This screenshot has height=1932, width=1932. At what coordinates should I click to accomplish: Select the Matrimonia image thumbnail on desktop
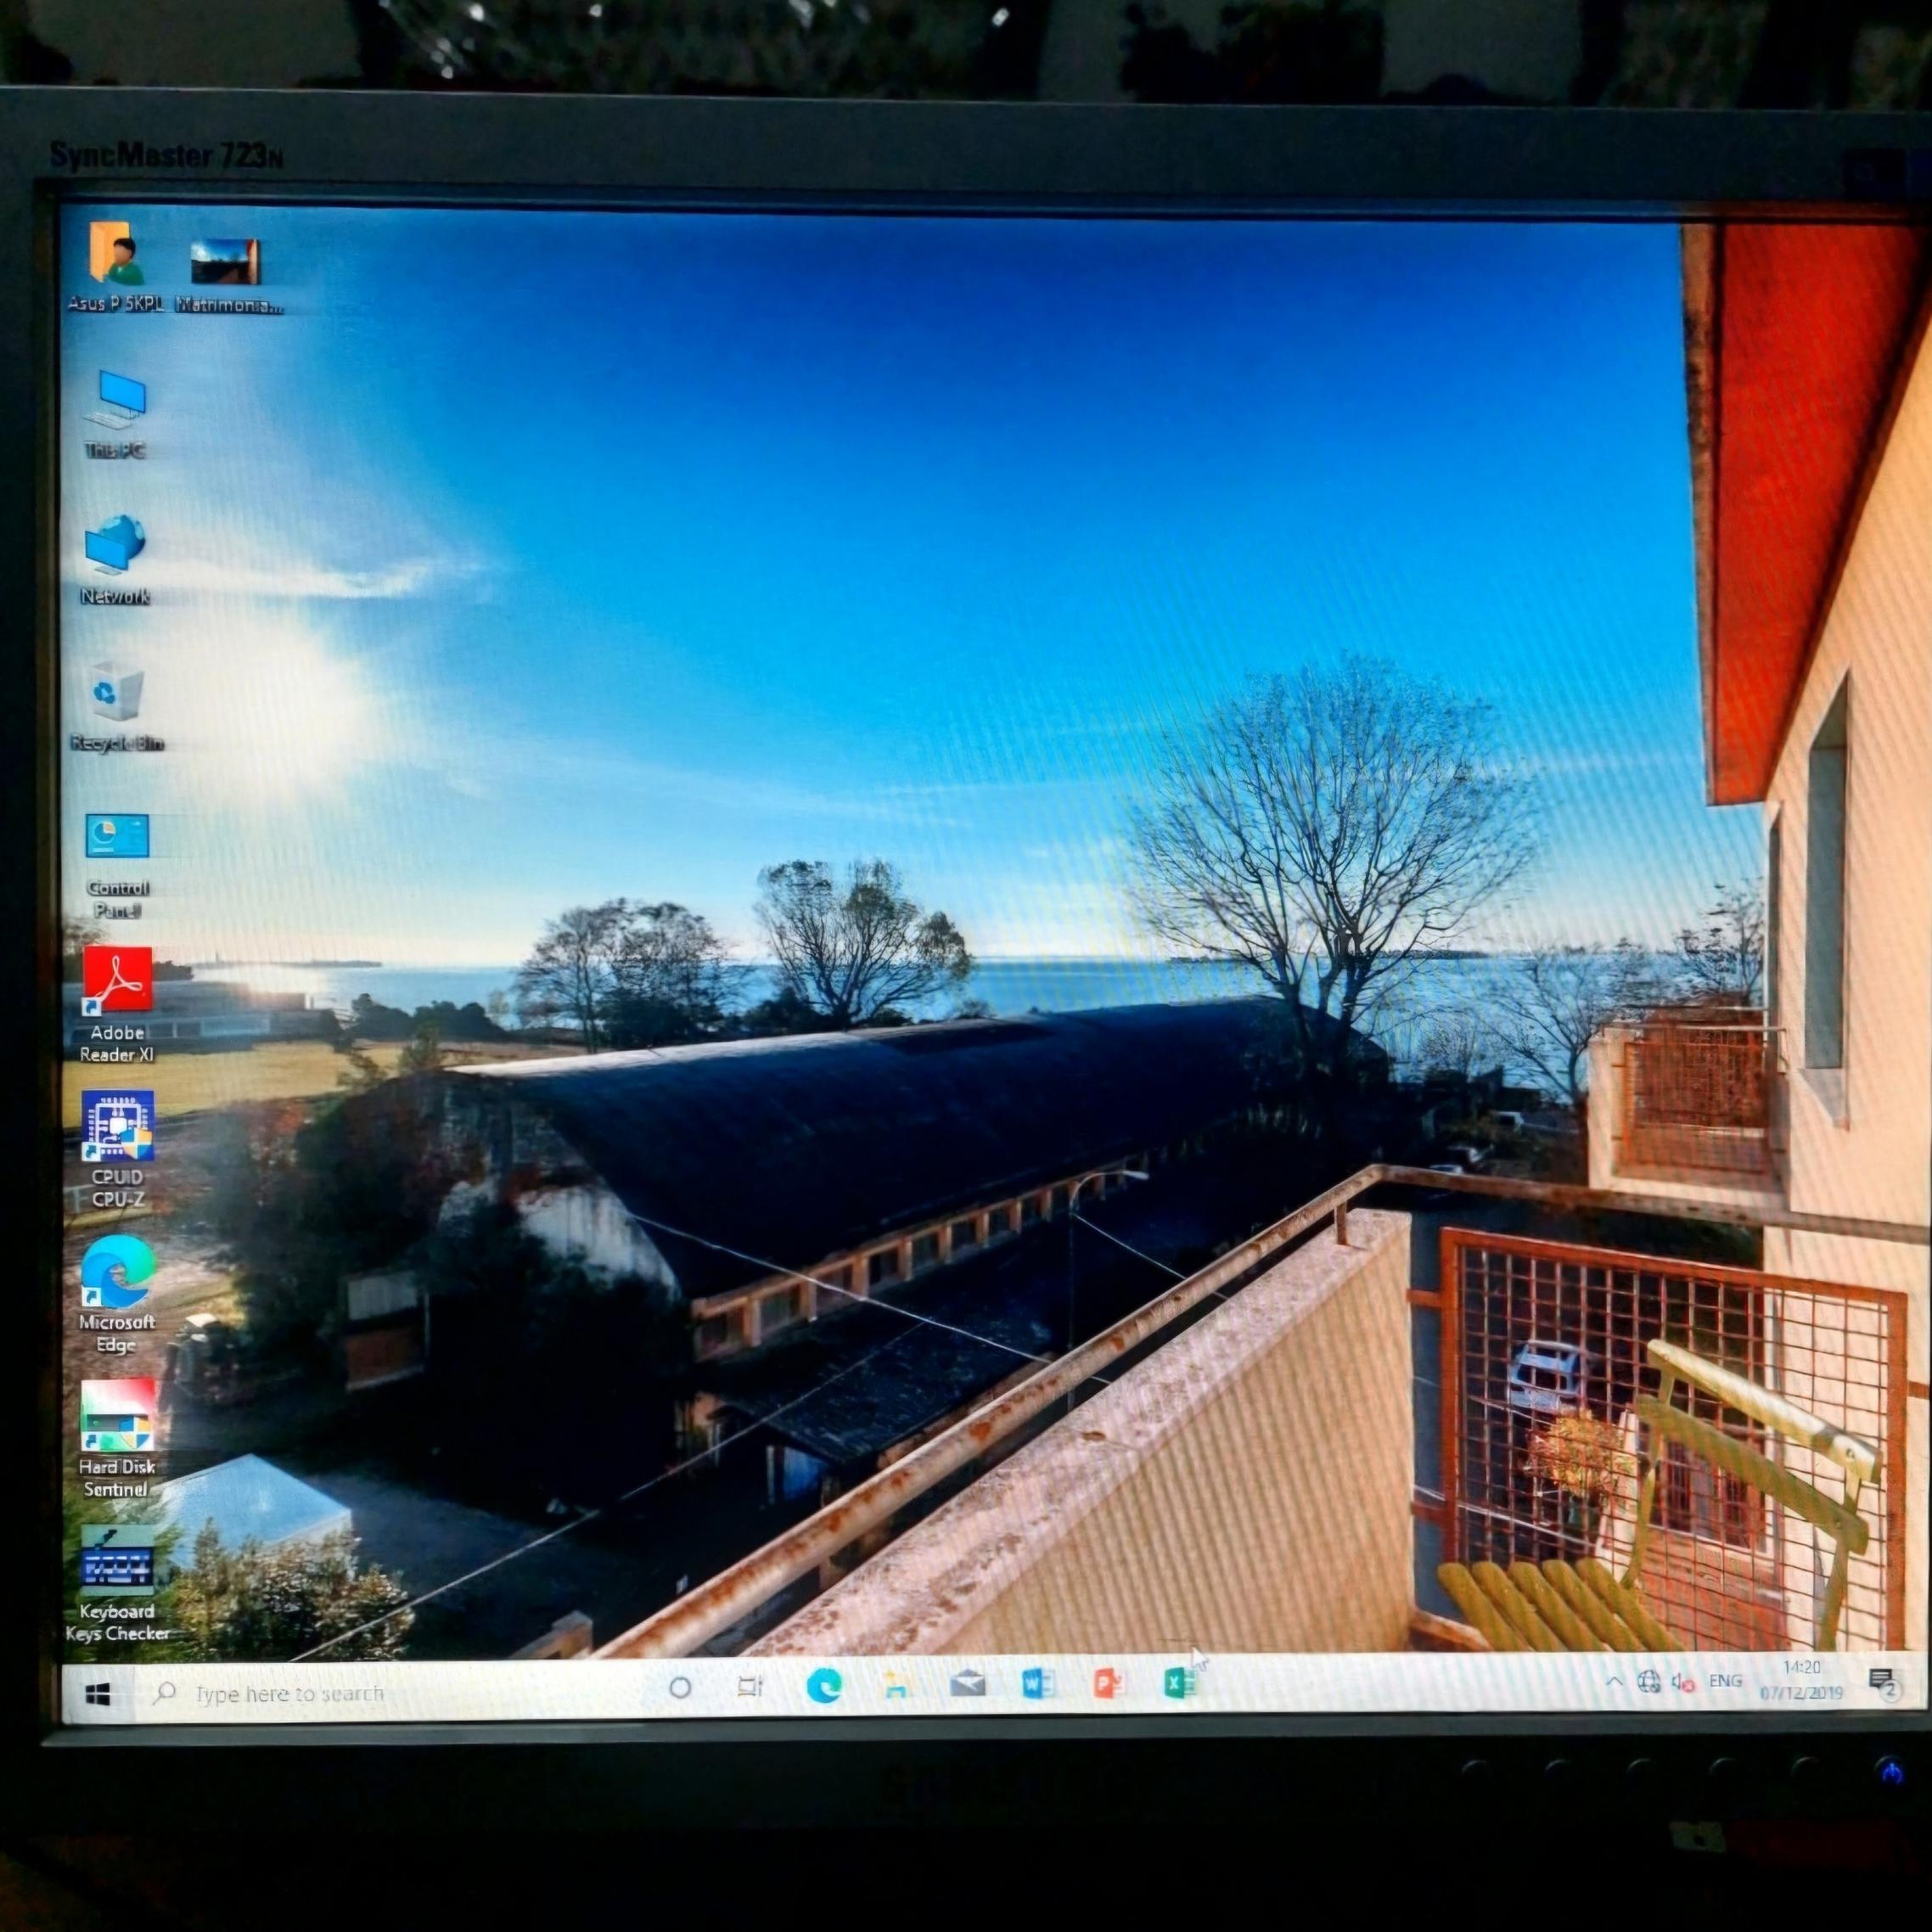[x=228, y=275]
